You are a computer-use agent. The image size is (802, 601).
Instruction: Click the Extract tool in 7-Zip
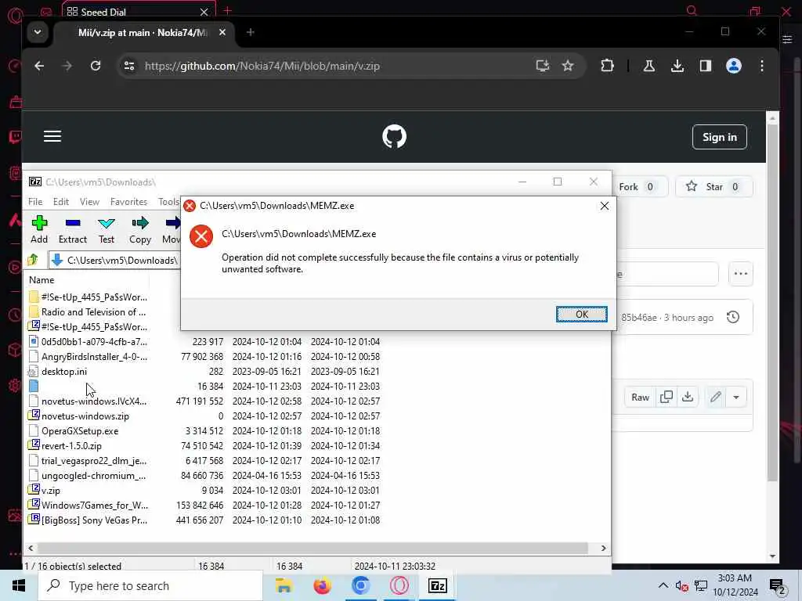[73, 229]
